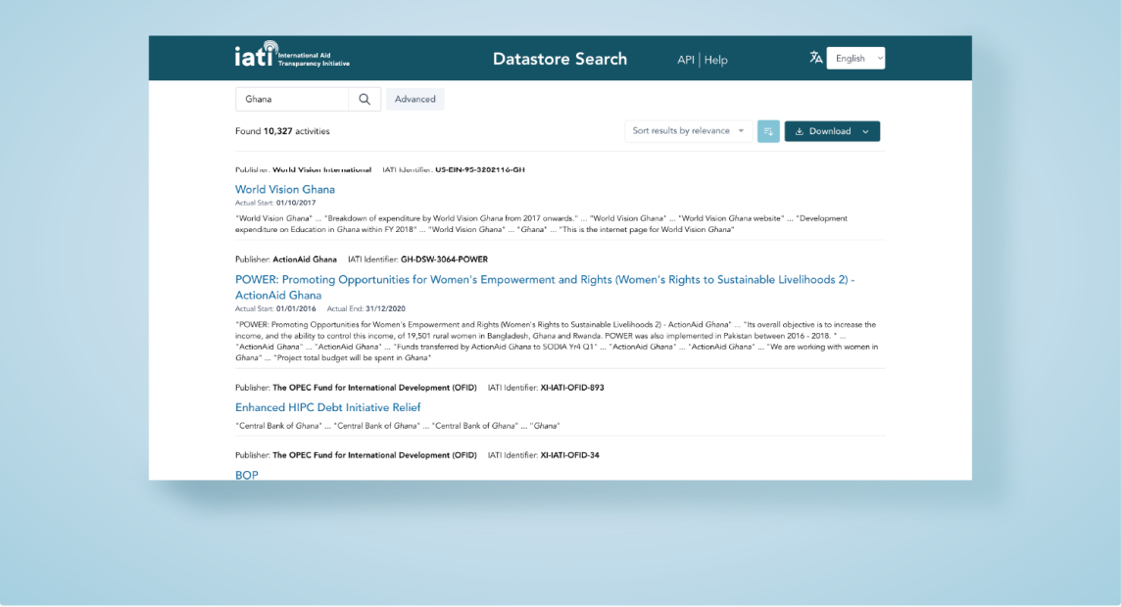Click OPEC Fund publisher above BOP
The height and width of the screenshot is (607, 1121).
(x=374, y=455)
